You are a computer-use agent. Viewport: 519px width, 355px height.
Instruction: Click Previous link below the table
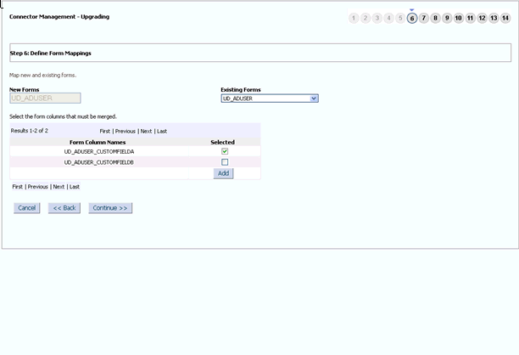[37, 187]
